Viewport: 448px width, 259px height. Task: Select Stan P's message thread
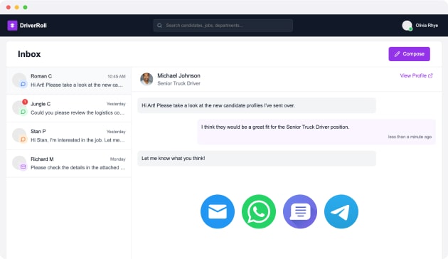tap(69, 136)
